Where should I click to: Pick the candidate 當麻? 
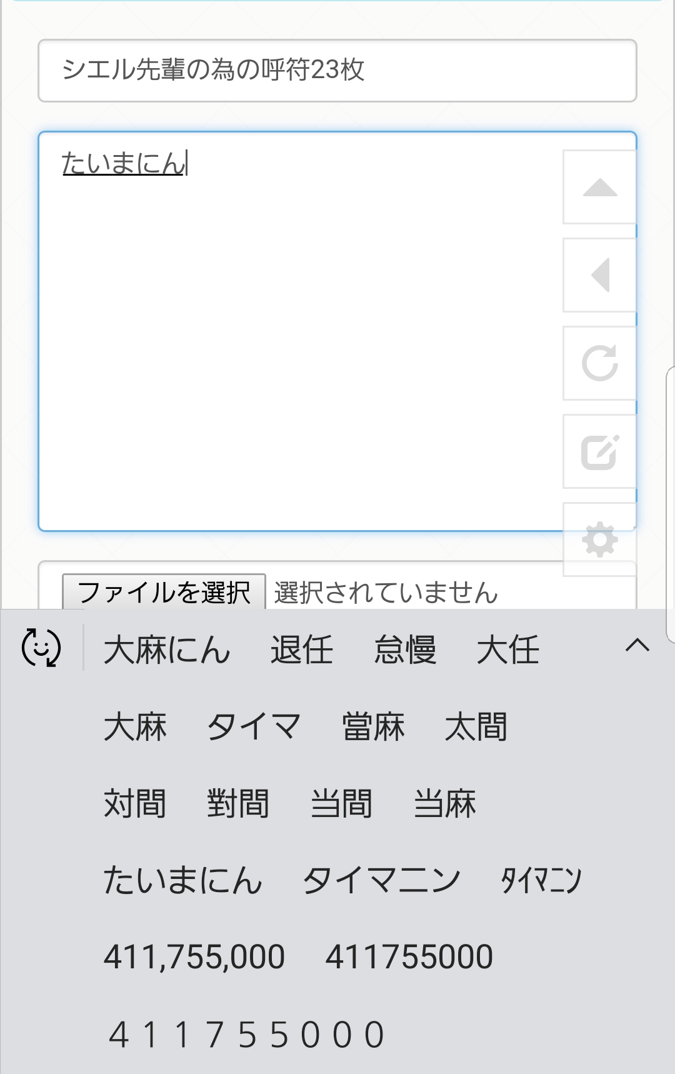pos(373,726)
